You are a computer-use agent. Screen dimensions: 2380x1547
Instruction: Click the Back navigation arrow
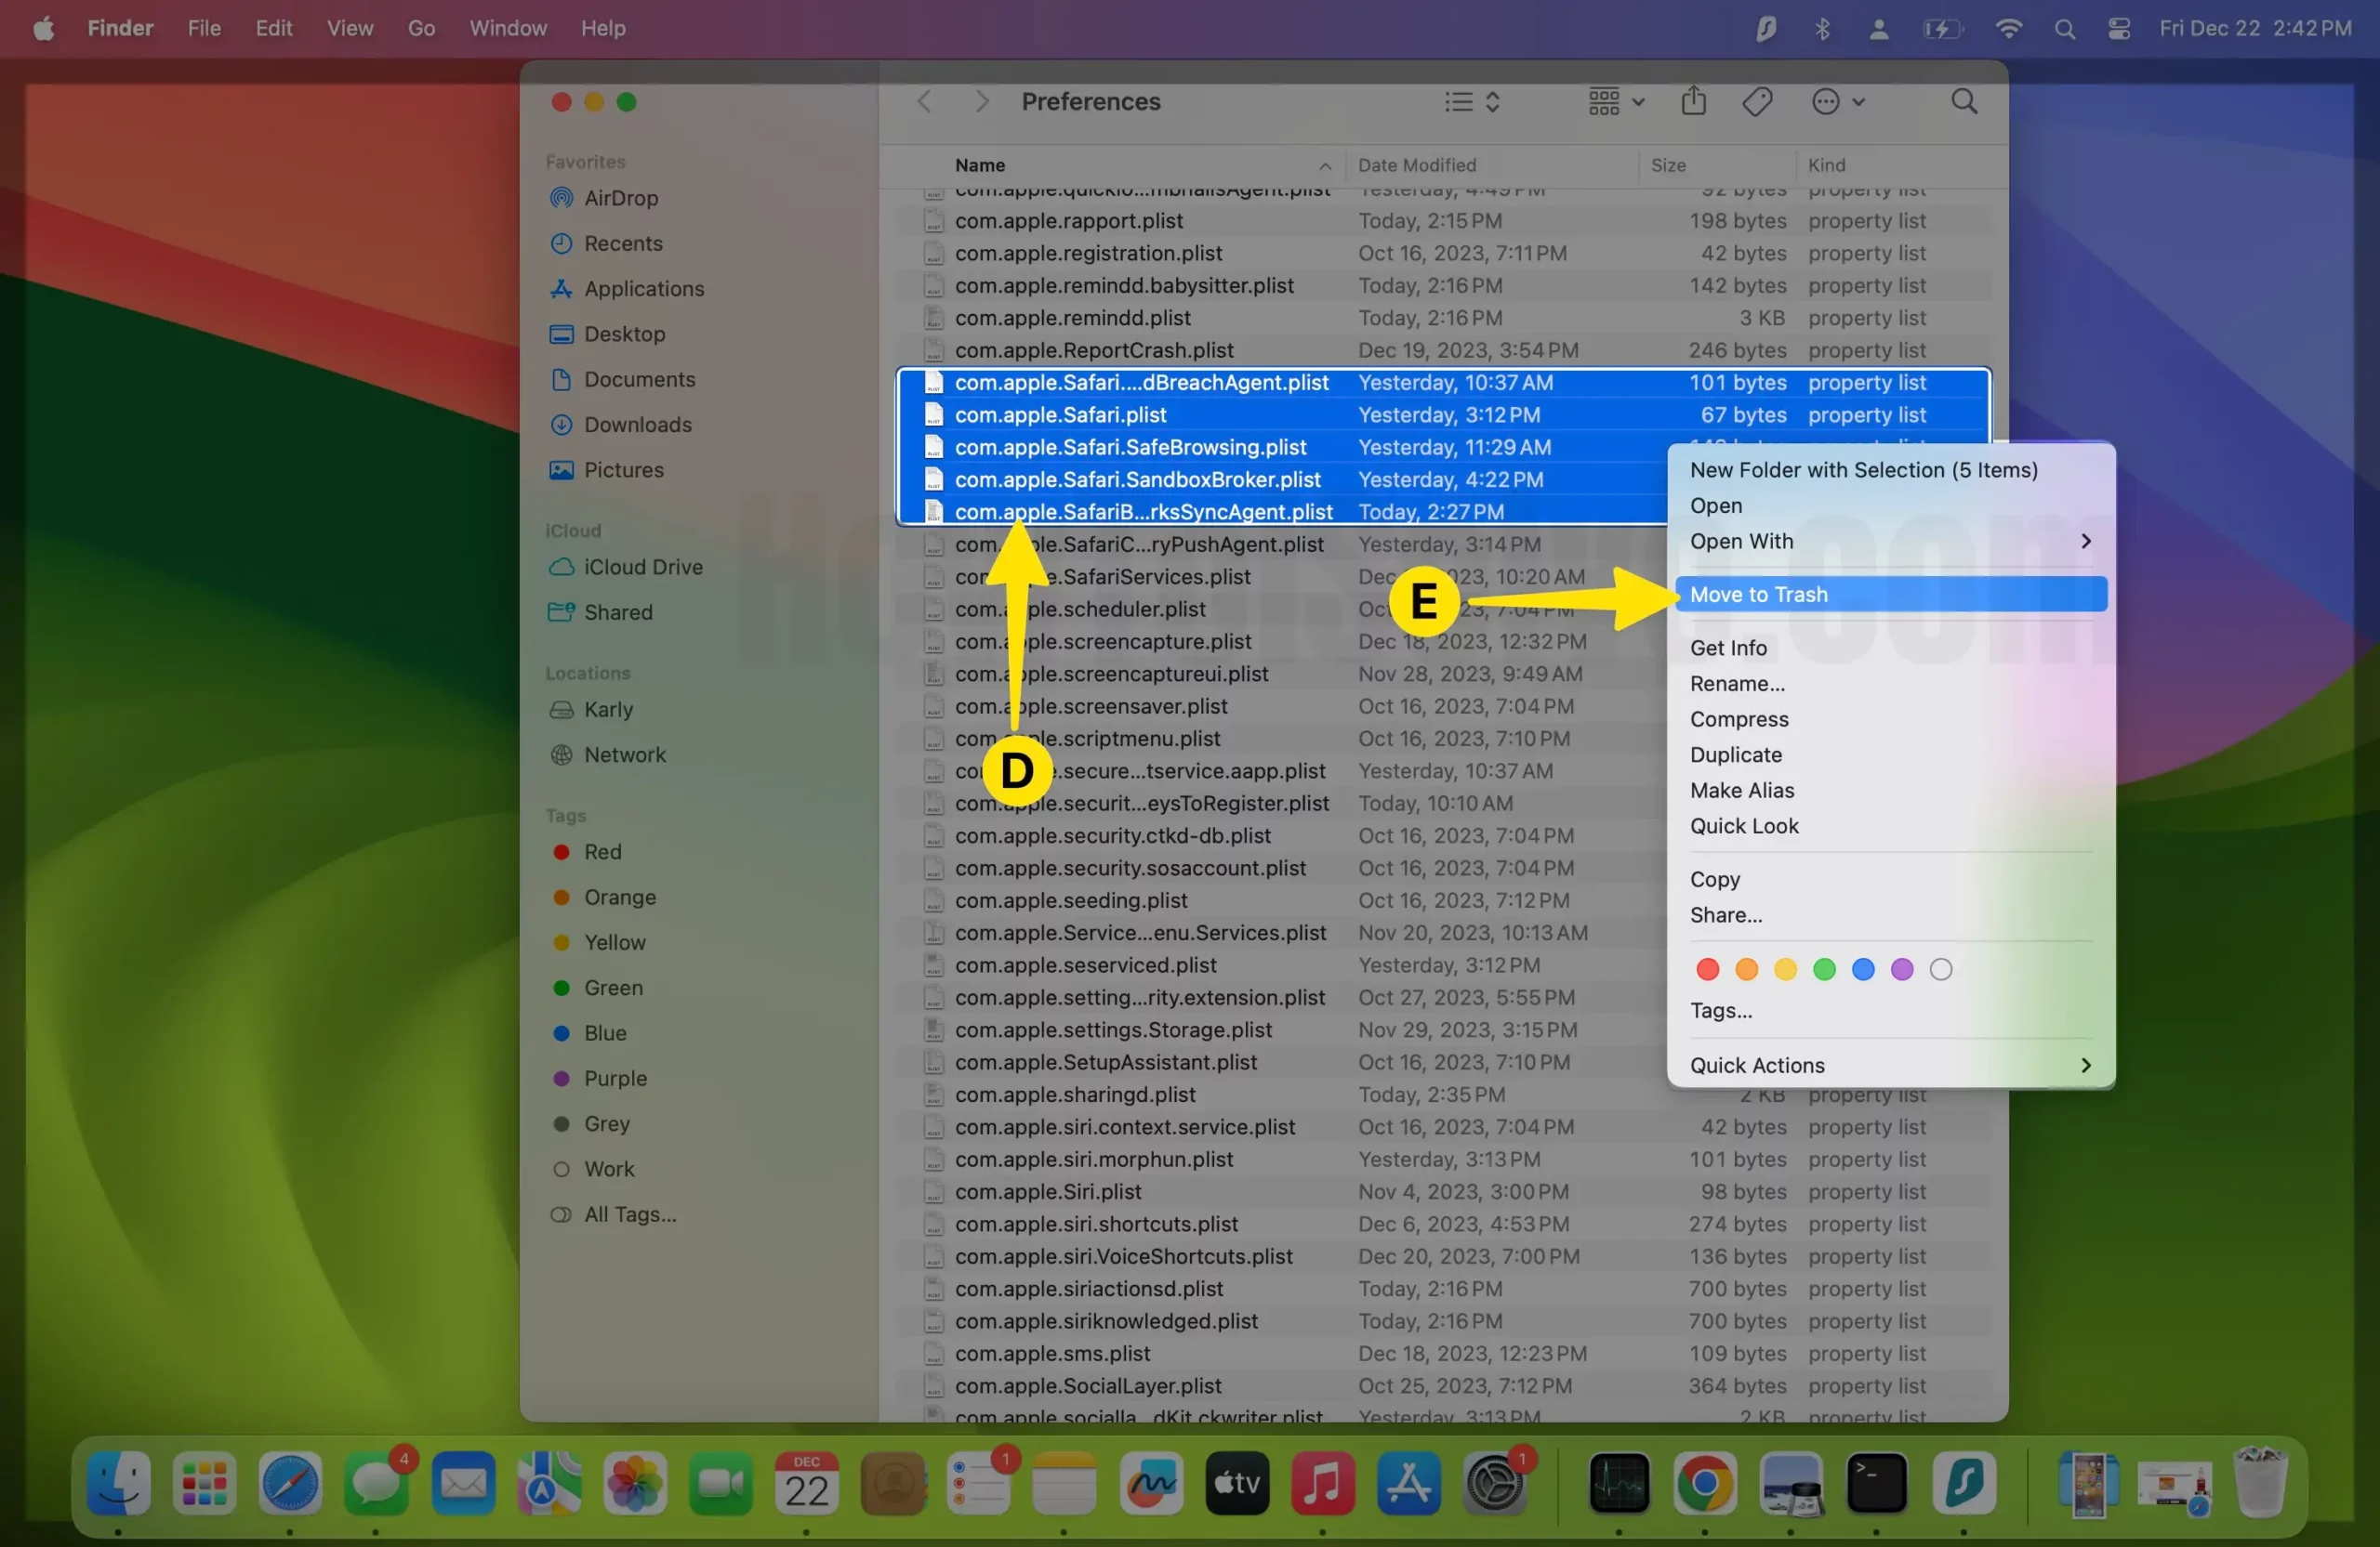click(923, 102)
